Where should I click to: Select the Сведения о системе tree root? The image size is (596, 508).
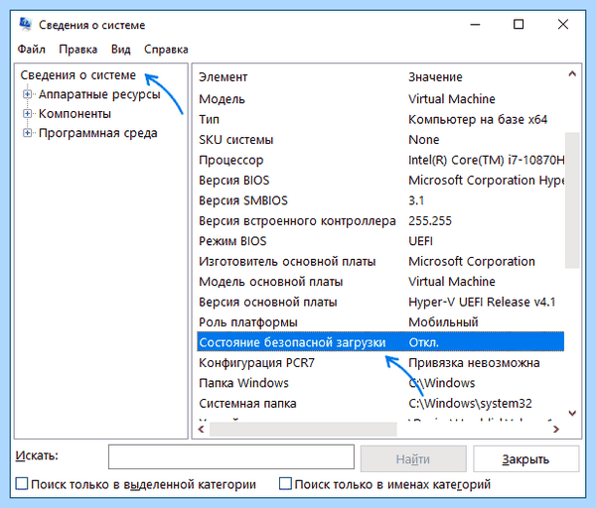point(77,75)
